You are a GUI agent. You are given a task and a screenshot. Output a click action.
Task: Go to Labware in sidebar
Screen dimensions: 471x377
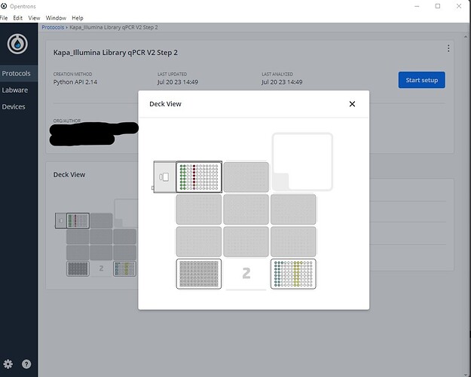coord(15,90)
